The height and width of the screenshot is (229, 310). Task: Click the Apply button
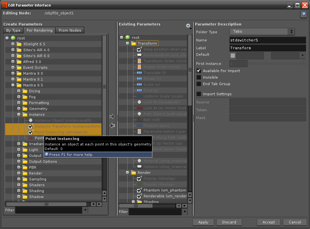coord(203,222)
